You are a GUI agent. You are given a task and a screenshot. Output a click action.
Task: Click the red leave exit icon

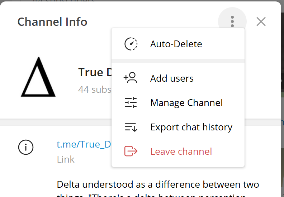[x=131, y=151]
